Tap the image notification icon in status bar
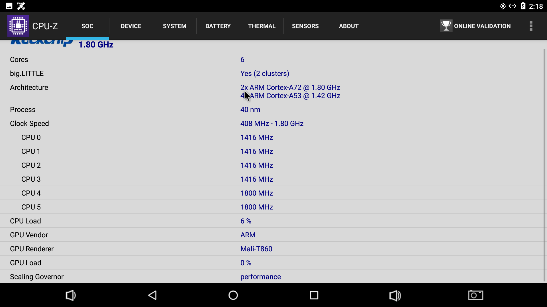547x307 pixels. [x=9, y=6]
